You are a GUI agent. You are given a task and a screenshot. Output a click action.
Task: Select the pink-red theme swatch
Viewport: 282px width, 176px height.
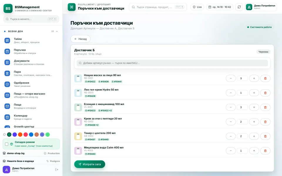26,135
